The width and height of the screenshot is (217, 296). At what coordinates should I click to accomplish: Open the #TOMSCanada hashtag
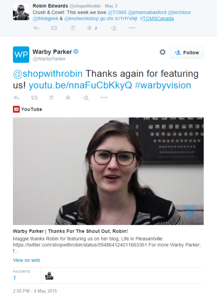tap(157, 19)
